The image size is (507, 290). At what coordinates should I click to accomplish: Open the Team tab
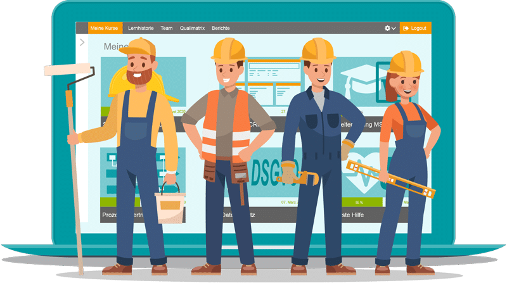click(167, 28)
